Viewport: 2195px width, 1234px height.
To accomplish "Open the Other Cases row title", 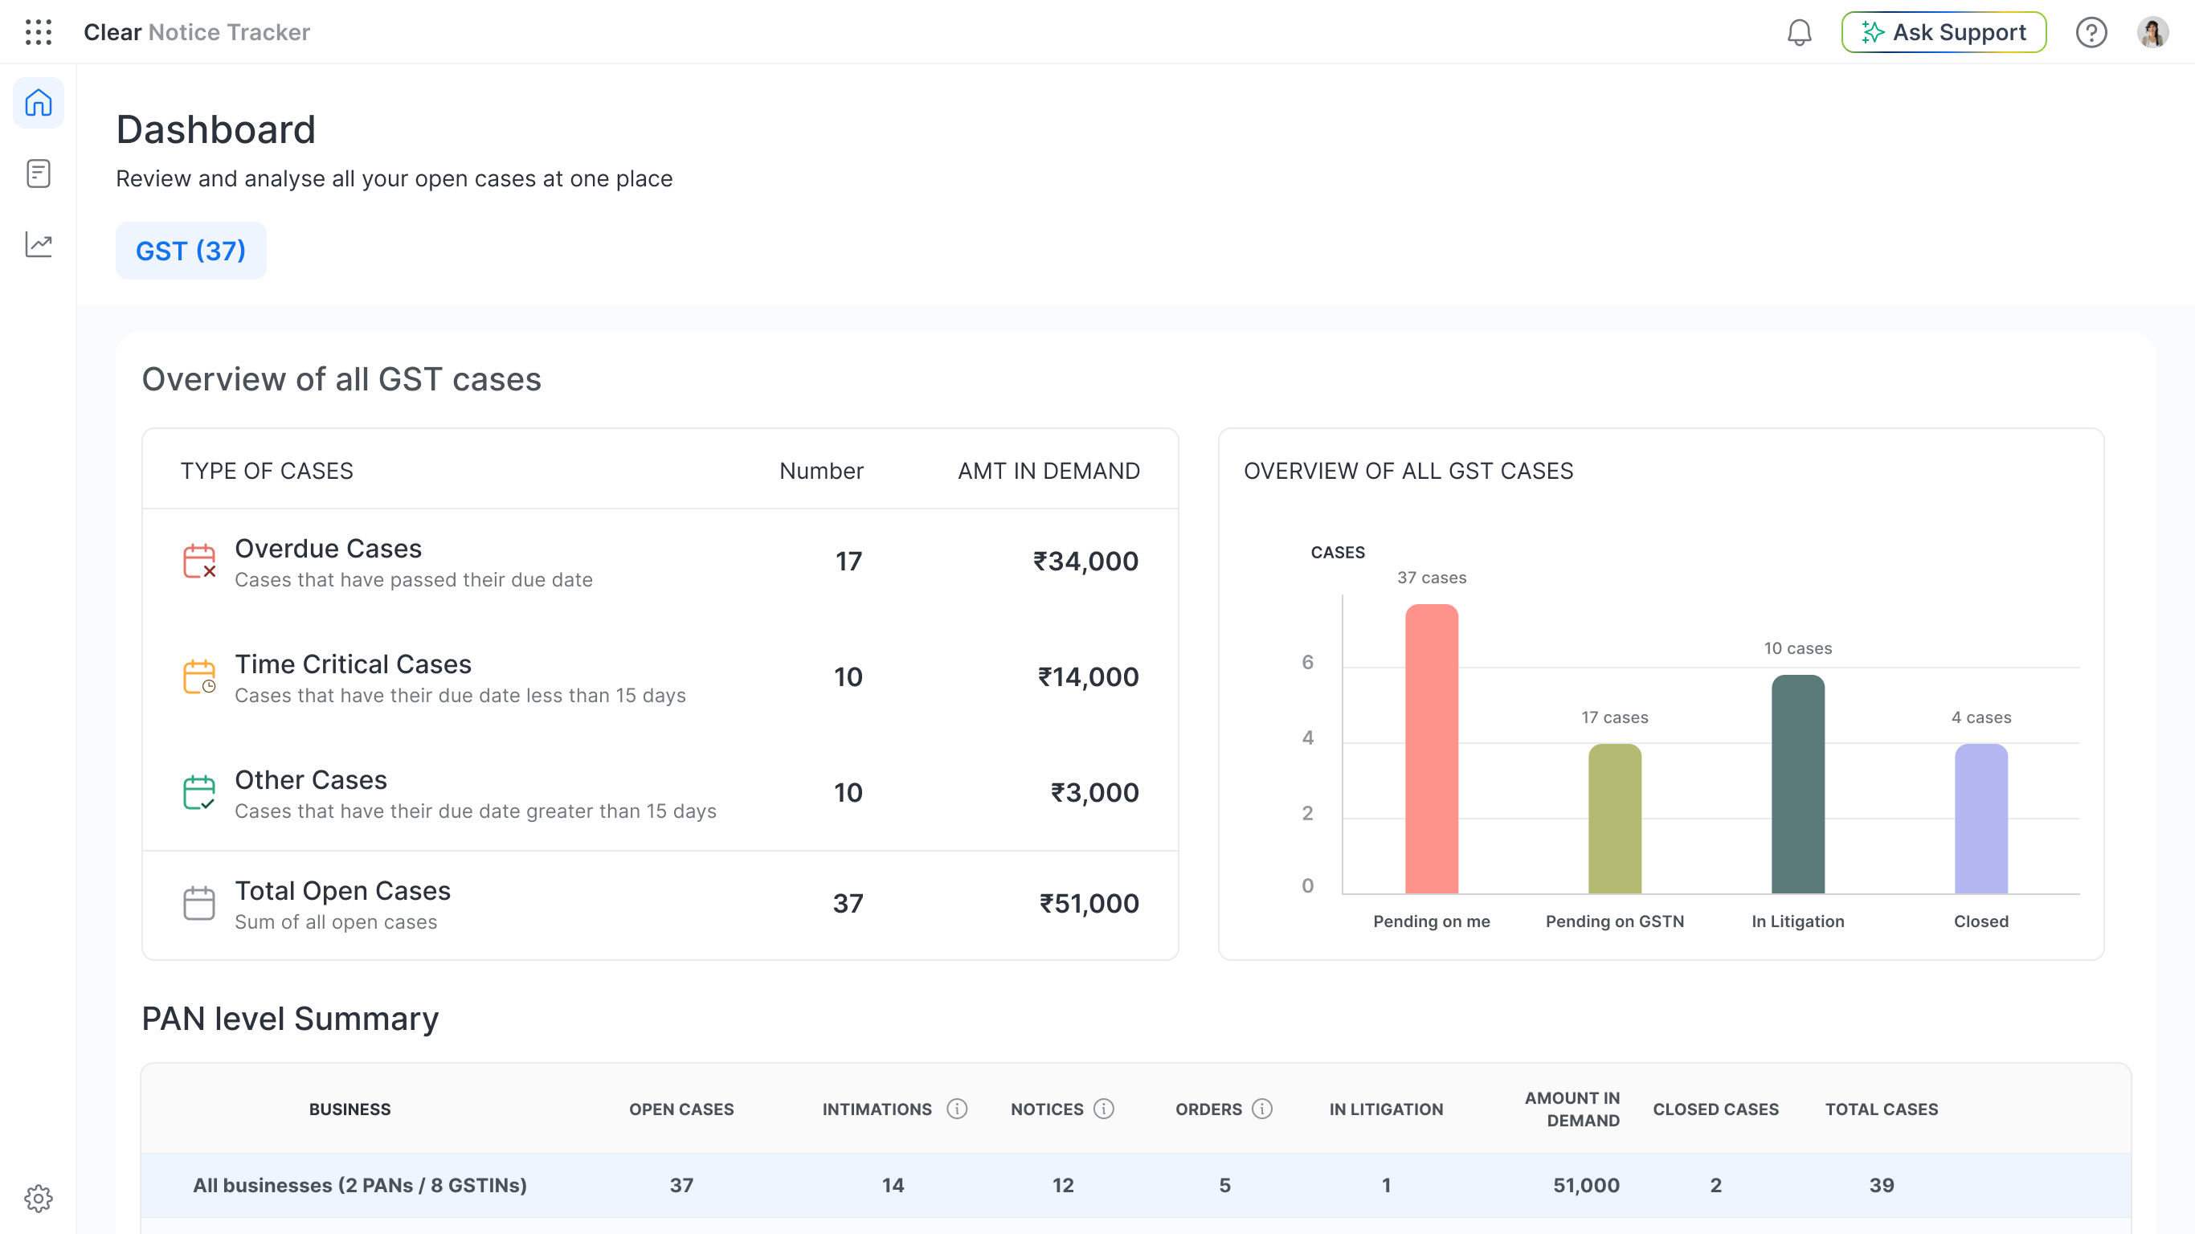I will coord(311,780).
